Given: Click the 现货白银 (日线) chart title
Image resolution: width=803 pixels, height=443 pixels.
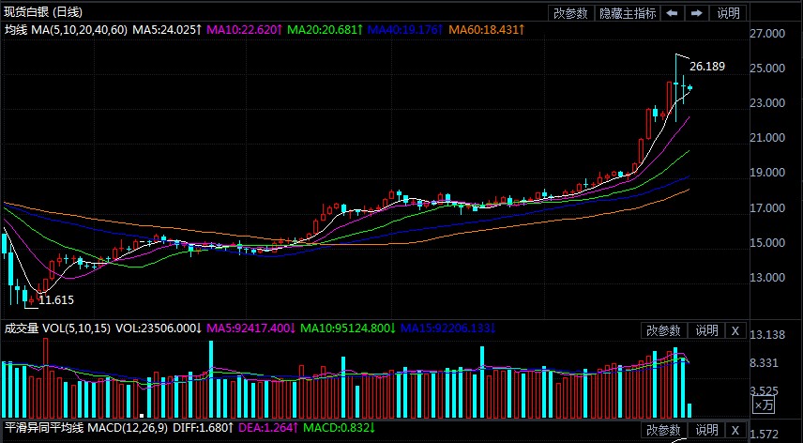Looking at the screenshot, I should pyautogui.click(x=43, y=12).
